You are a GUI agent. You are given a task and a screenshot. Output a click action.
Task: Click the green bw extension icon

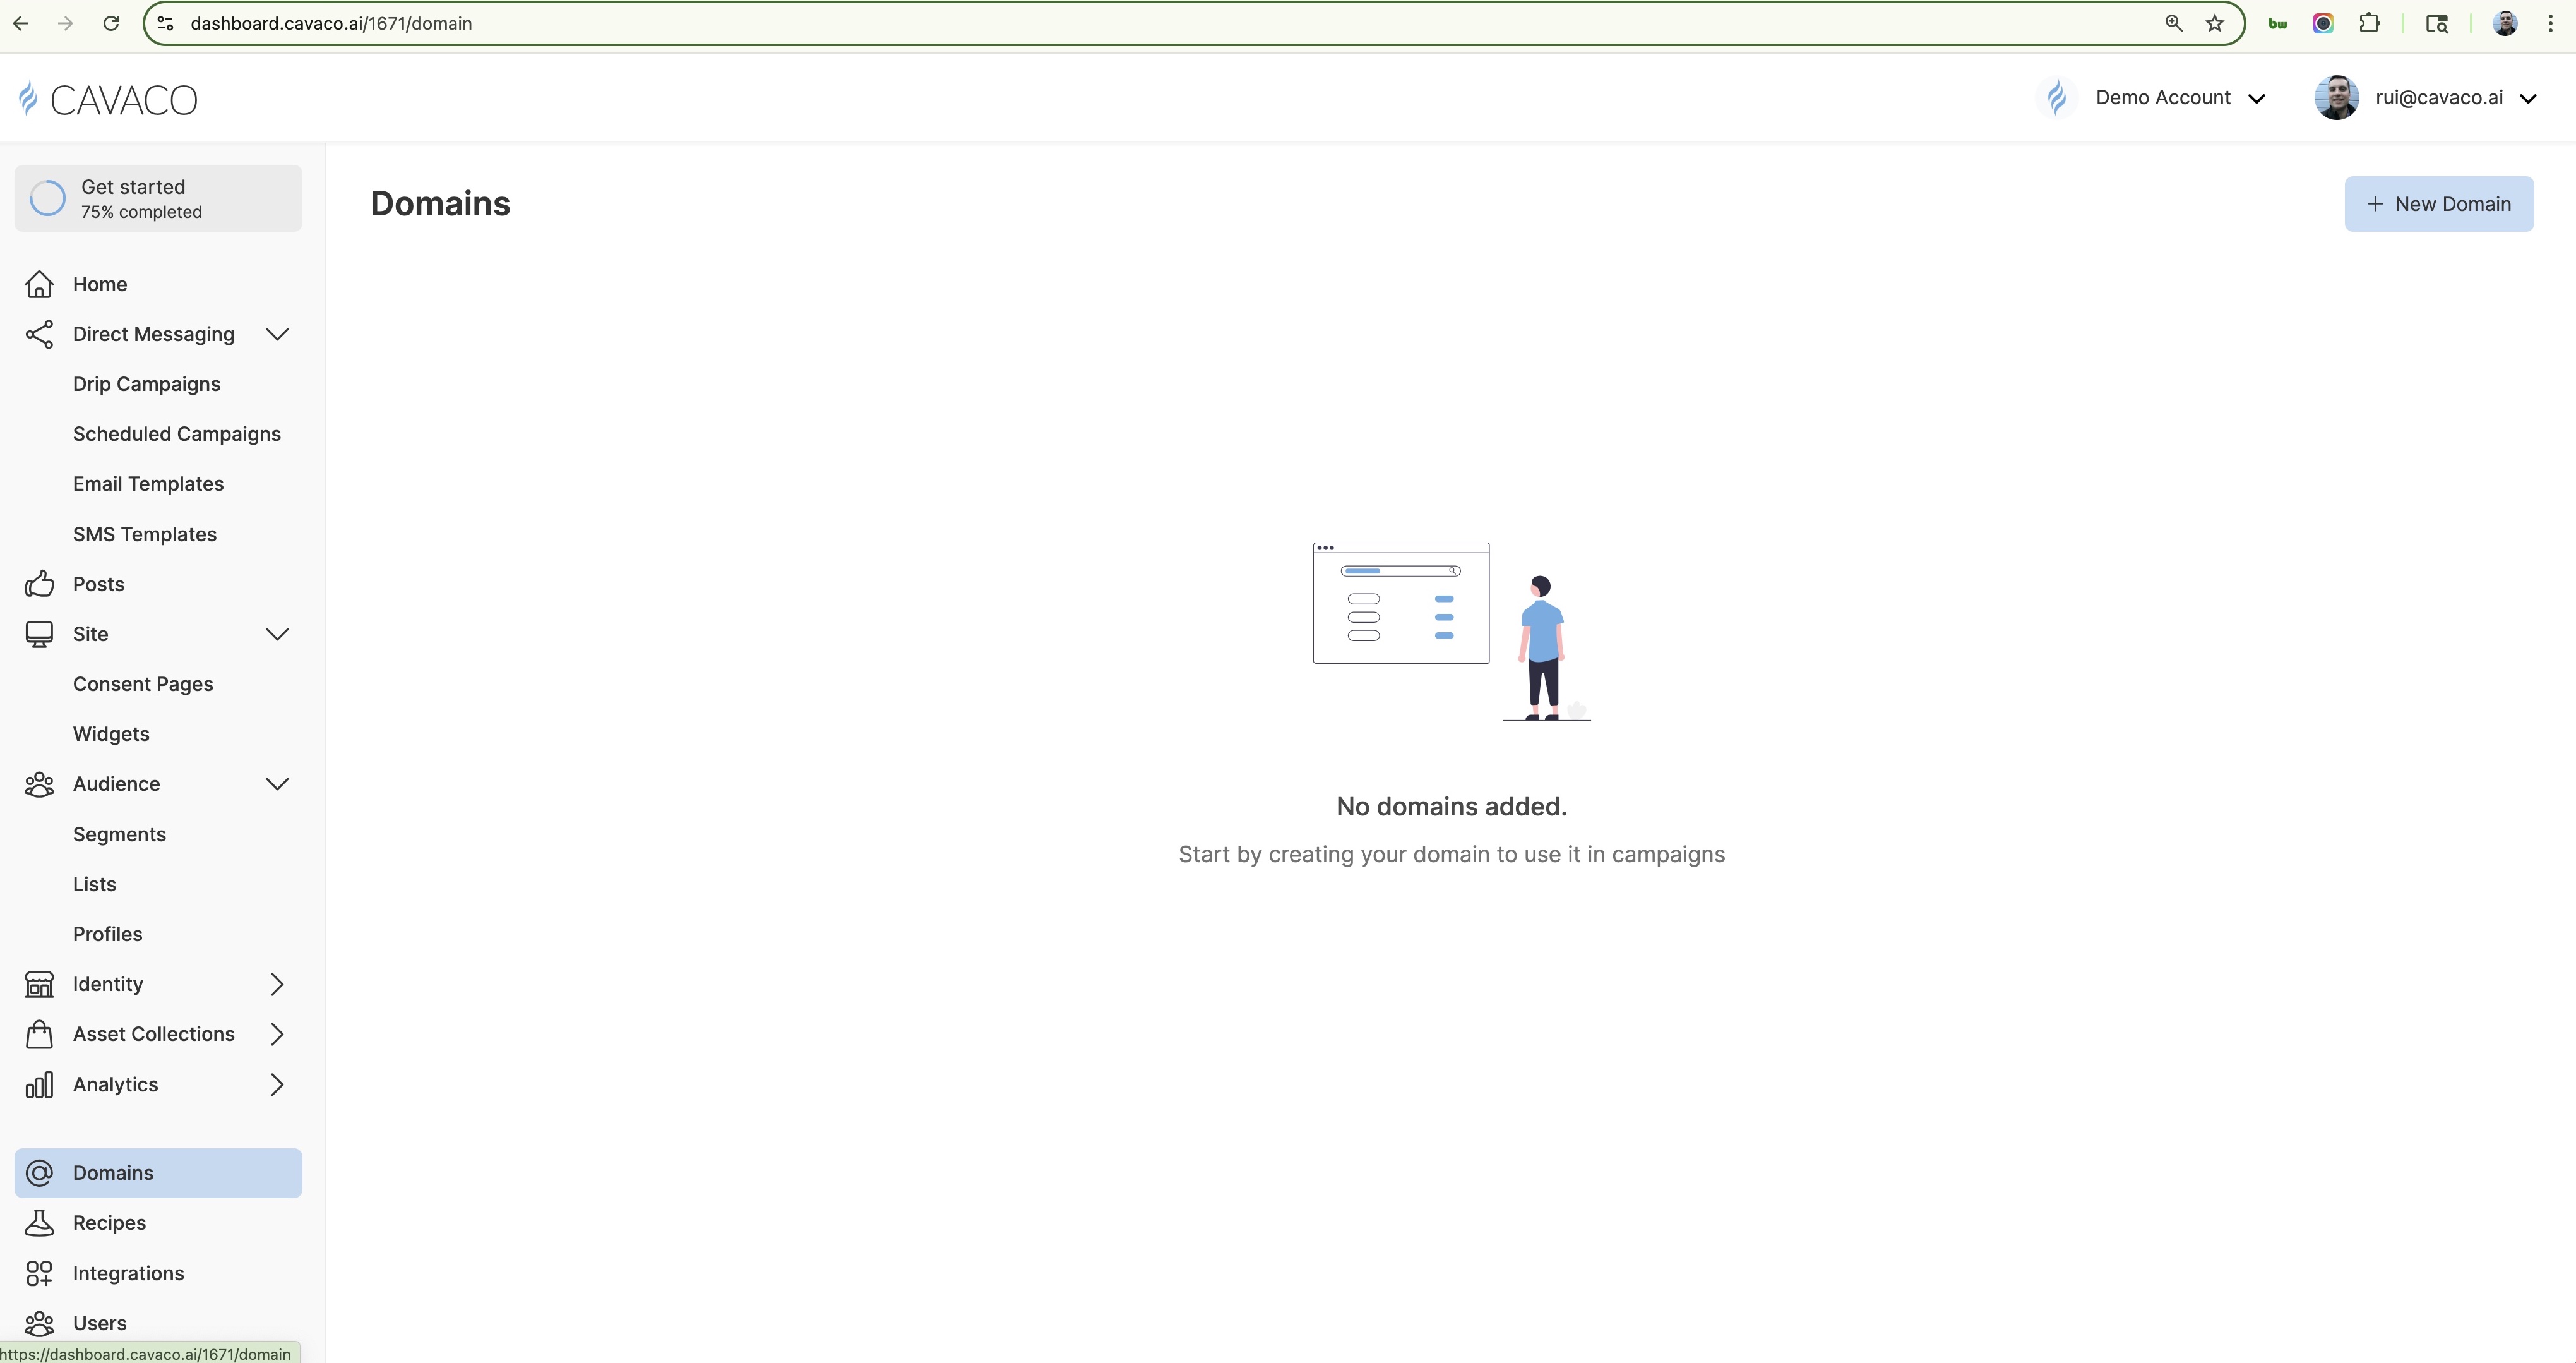click(x=2278, y=23)
